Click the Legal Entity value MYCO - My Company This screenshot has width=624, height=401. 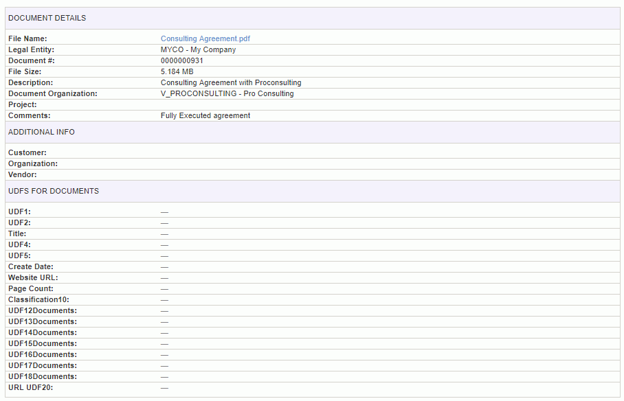pyautogui.click(x=198, y=49)
